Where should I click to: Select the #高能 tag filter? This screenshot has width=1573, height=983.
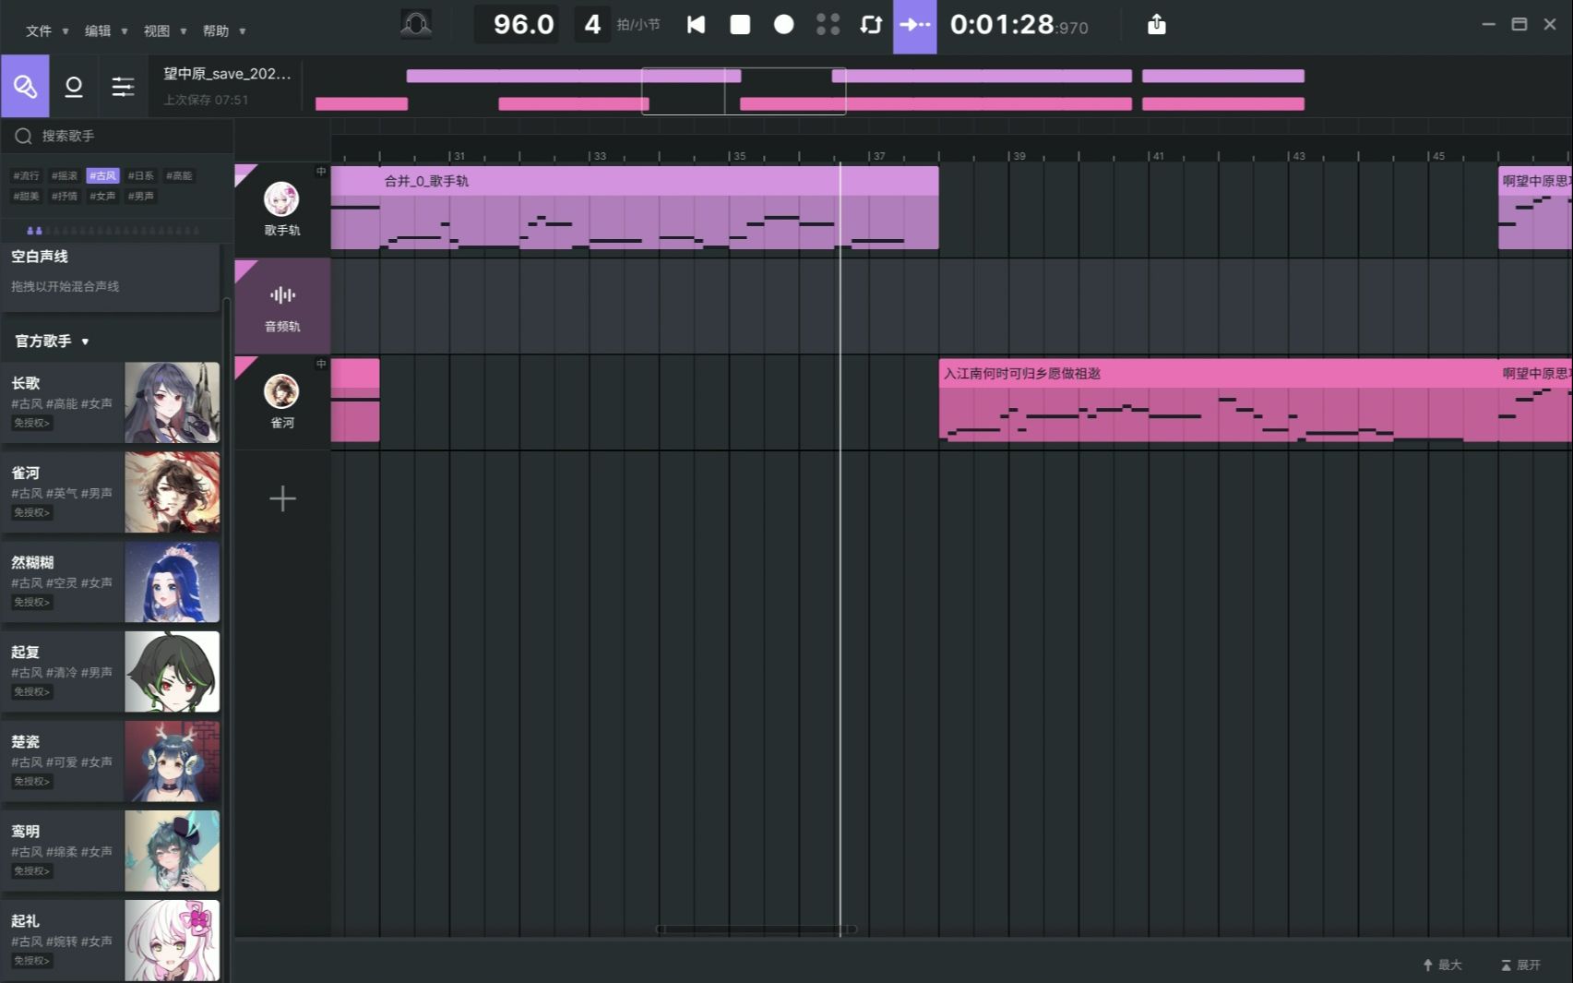(179, 175)
